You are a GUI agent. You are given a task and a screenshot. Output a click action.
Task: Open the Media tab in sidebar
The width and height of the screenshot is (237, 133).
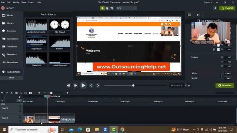[11, 16]
